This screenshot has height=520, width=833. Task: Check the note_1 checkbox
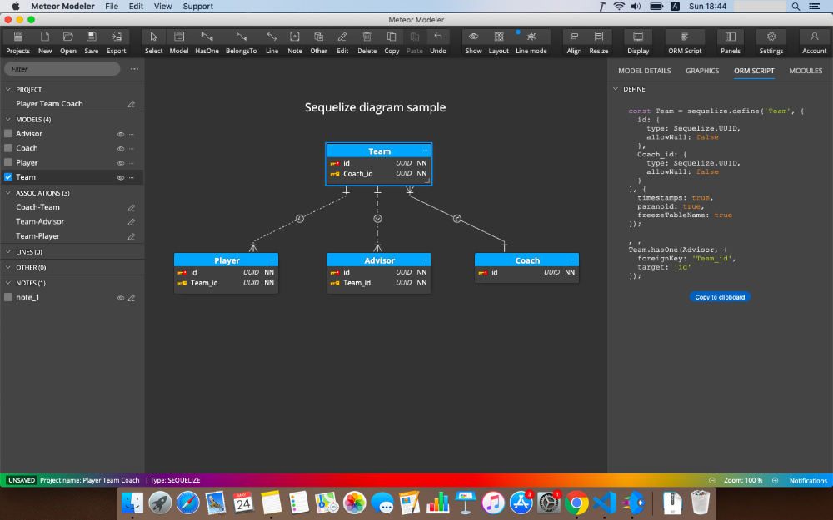click(x=8, y=297)
